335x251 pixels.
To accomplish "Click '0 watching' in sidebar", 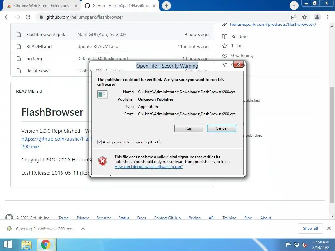I will click(x=242, y=56).
